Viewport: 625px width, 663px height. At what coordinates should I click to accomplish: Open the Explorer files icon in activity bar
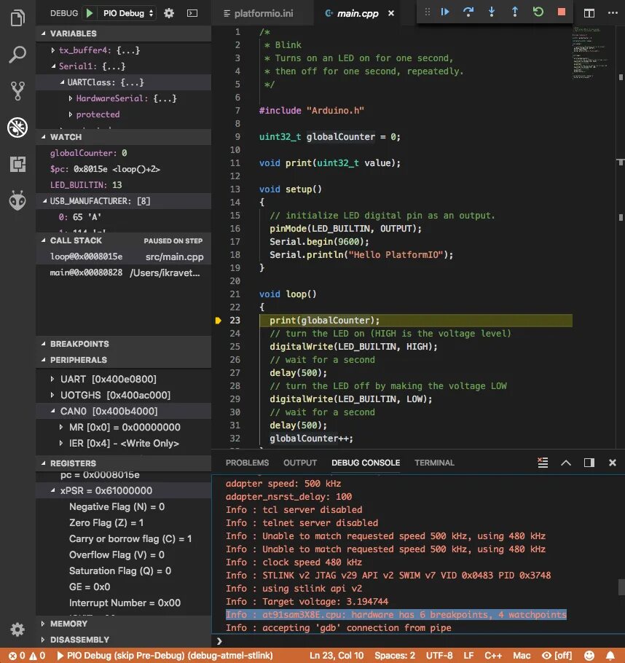point(17,17)
